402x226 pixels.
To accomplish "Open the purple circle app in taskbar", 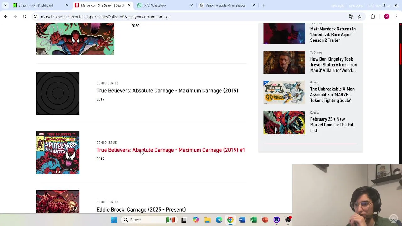I will 277,220.
